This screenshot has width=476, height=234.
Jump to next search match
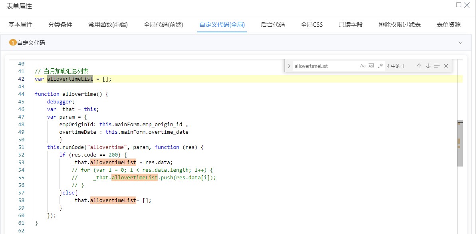point(428,66)
